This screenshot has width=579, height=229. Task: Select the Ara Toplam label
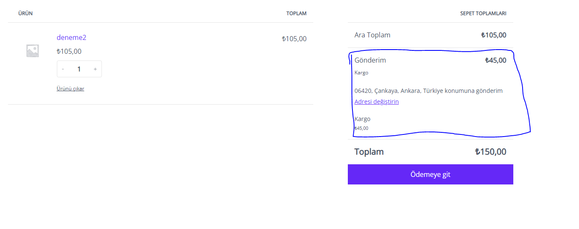372,35
